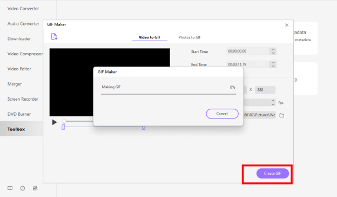Open the user account icon

[35, 188]
